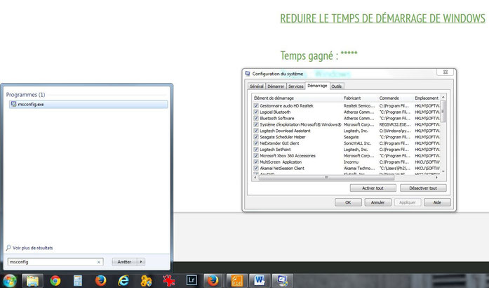Switch to Microsoft Word on the taskbar
Screen dimensions: 489x288
tap(259, 280)
